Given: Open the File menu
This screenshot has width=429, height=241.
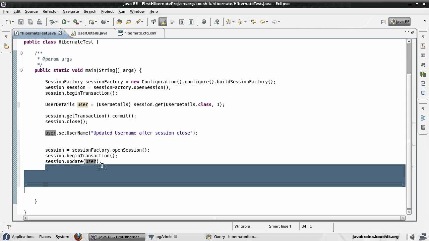Looking at the screenshot, I should pos(5,11).
